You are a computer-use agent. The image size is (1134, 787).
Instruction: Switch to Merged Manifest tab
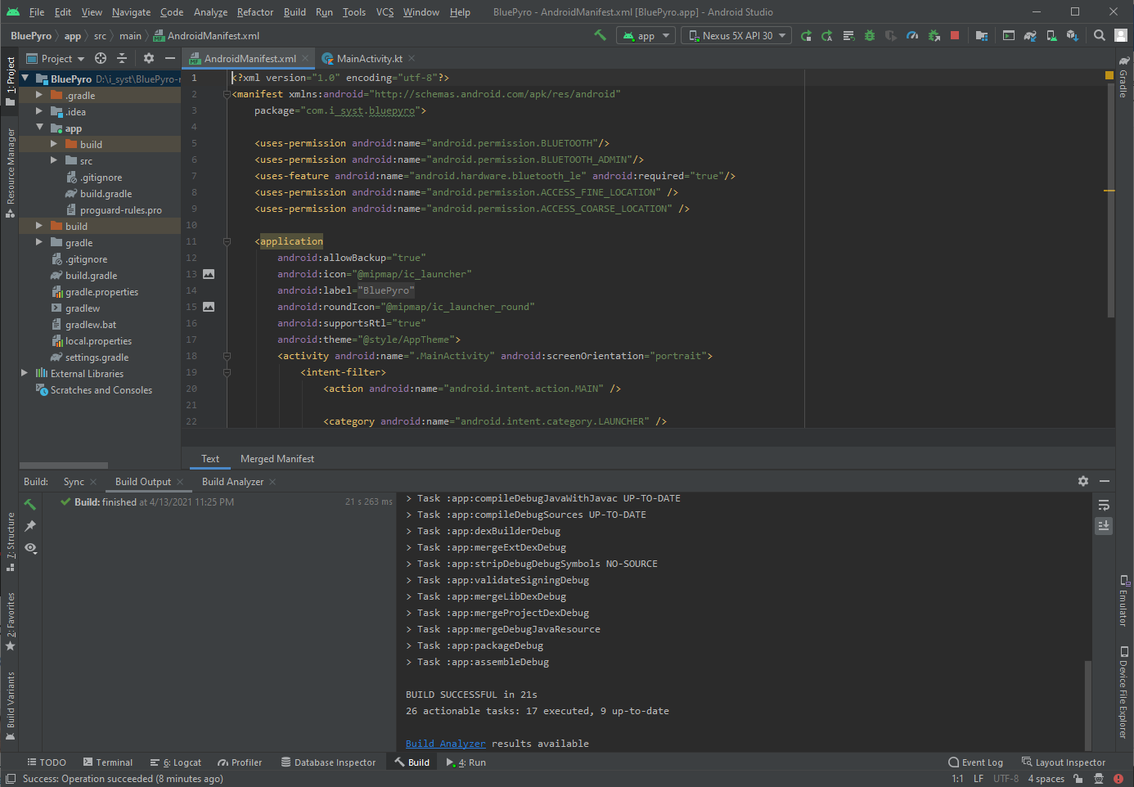pyautogui.click(x=277, y=459)
